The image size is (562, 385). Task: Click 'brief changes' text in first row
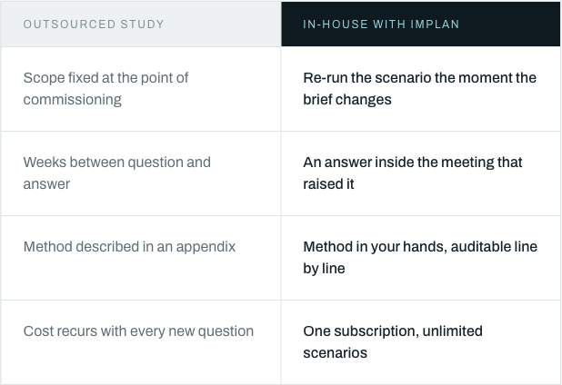[347, 100]
